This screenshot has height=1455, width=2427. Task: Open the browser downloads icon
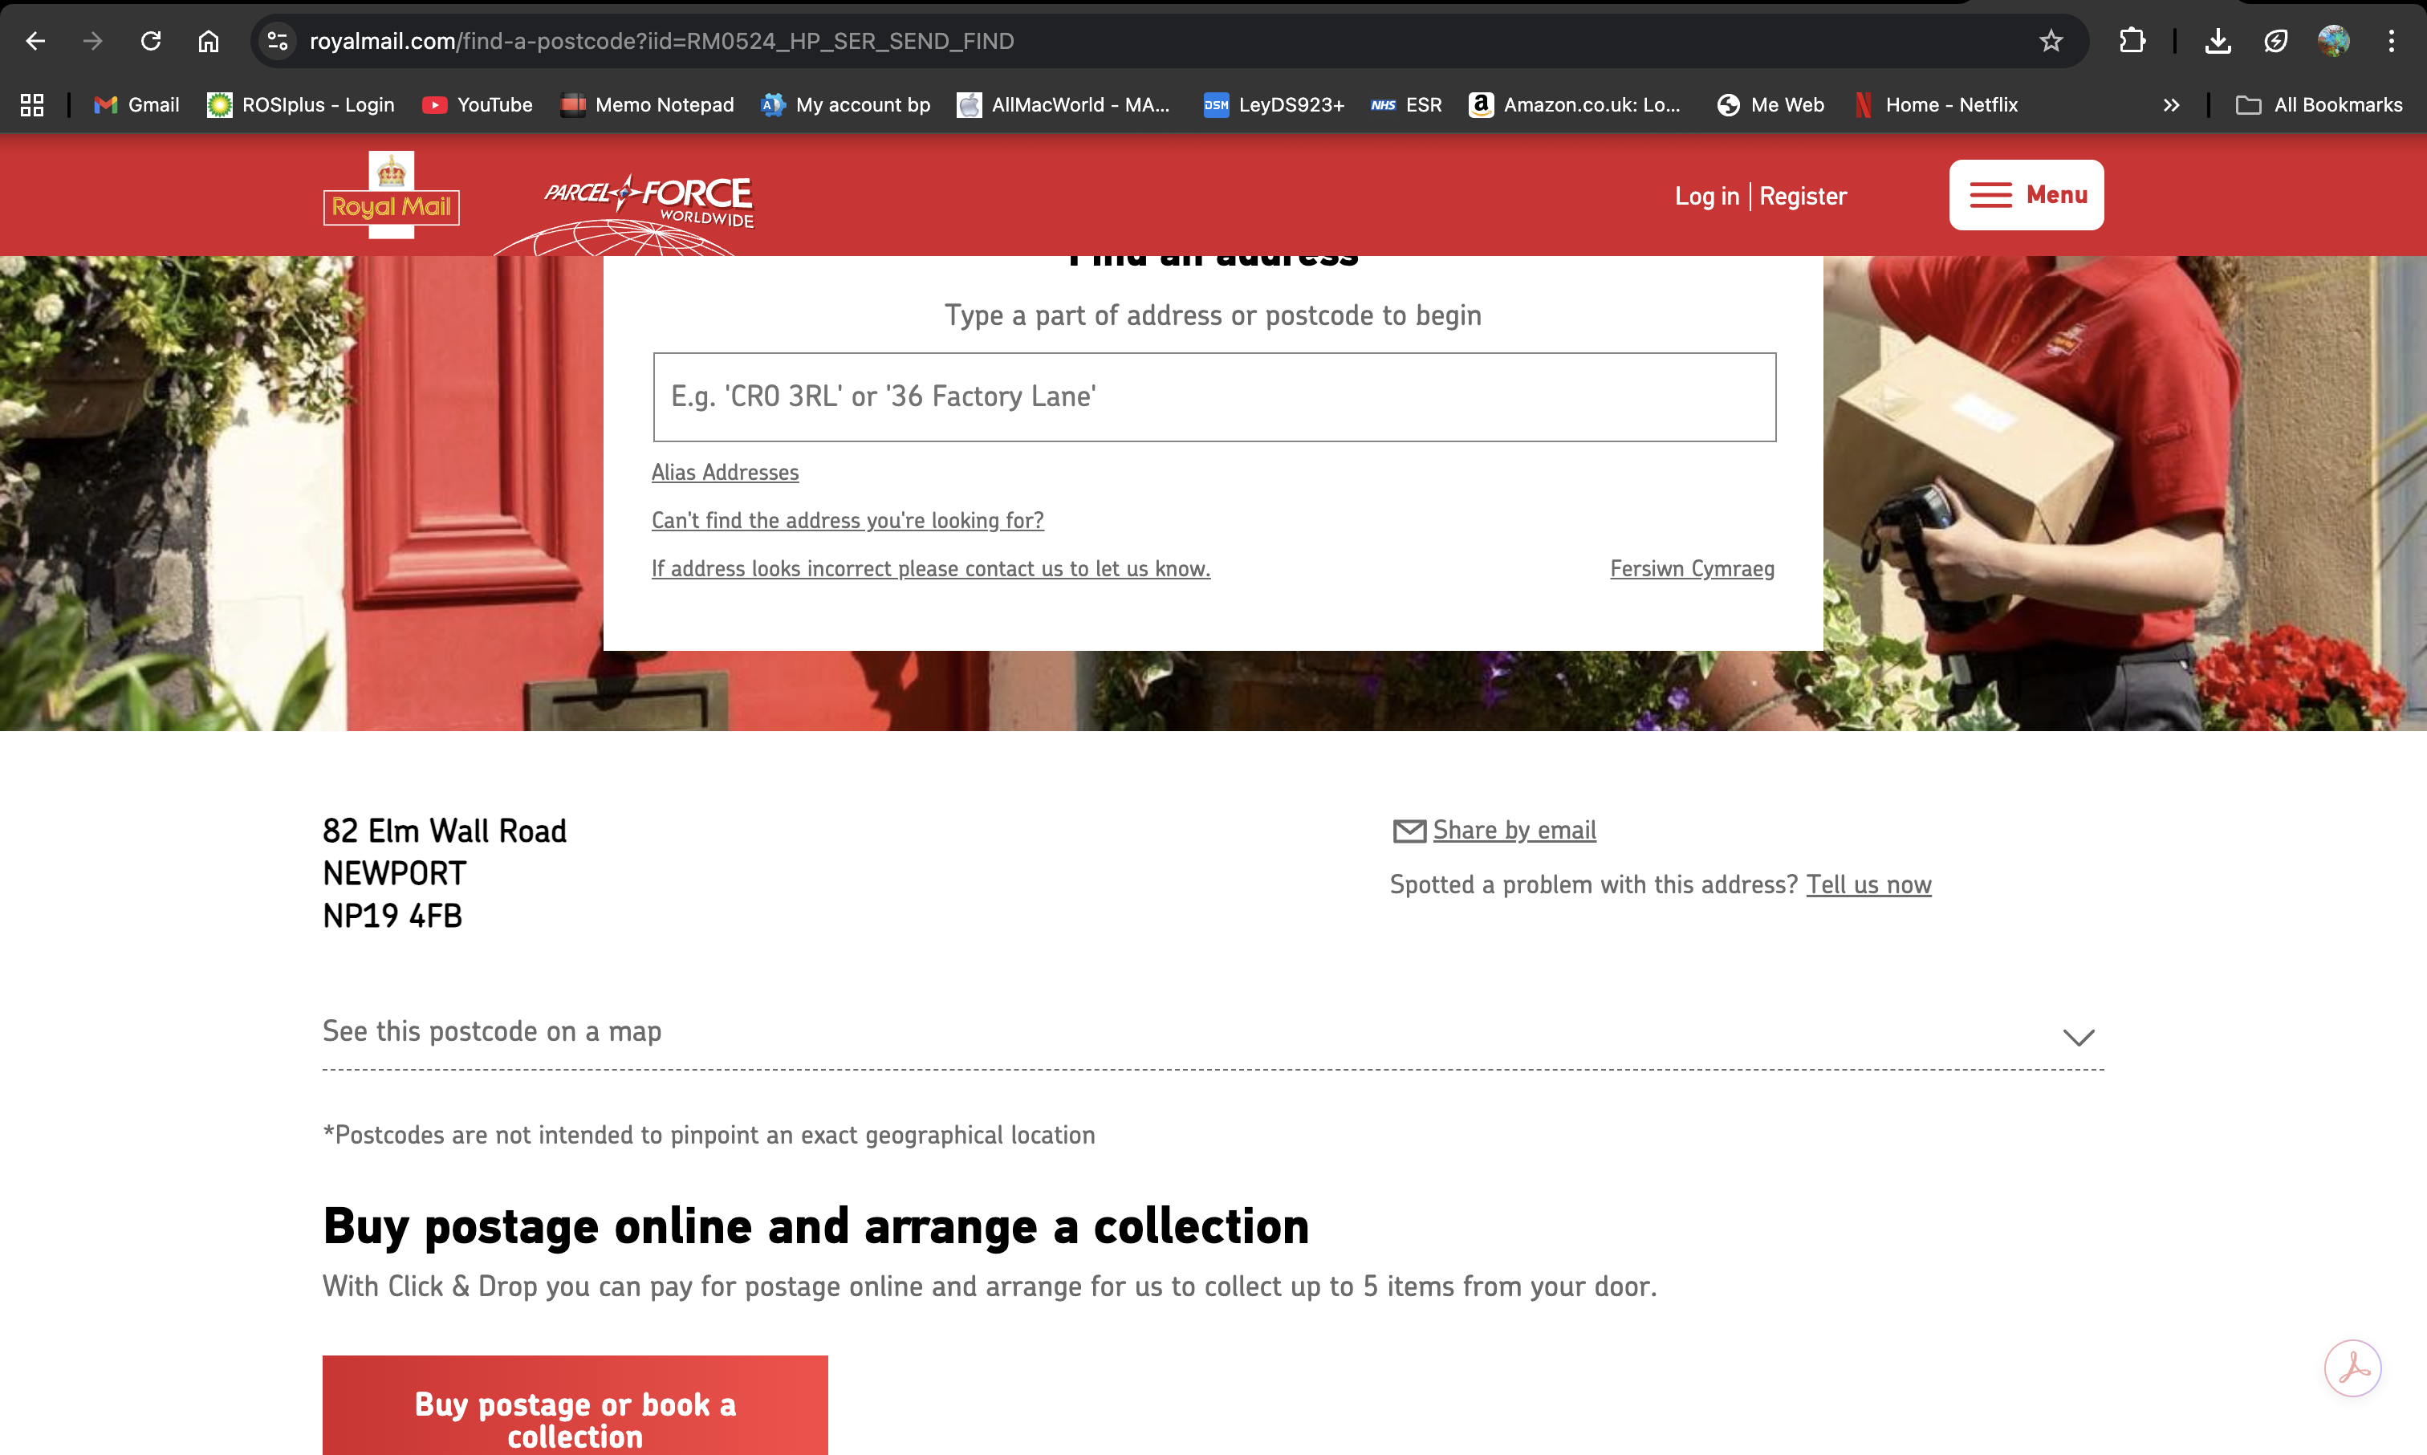coord(2218,41)
